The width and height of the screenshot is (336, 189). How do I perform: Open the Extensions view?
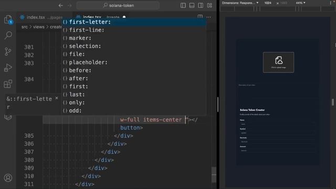tap(8, 84)
